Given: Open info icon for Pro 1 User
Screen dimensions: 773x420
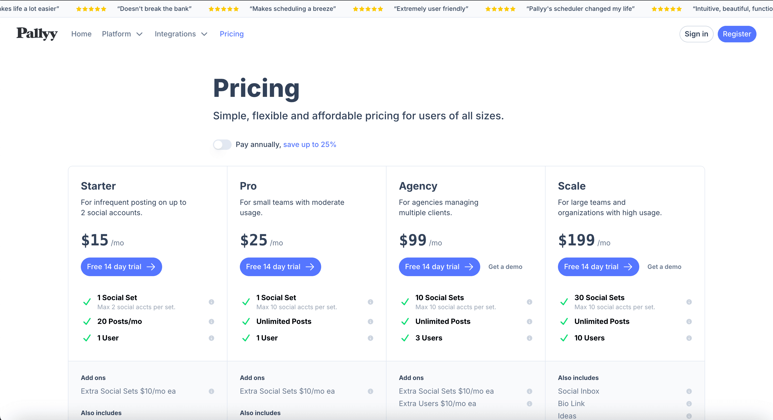Looking at the screenshot, I should click(x=370, y=338).
